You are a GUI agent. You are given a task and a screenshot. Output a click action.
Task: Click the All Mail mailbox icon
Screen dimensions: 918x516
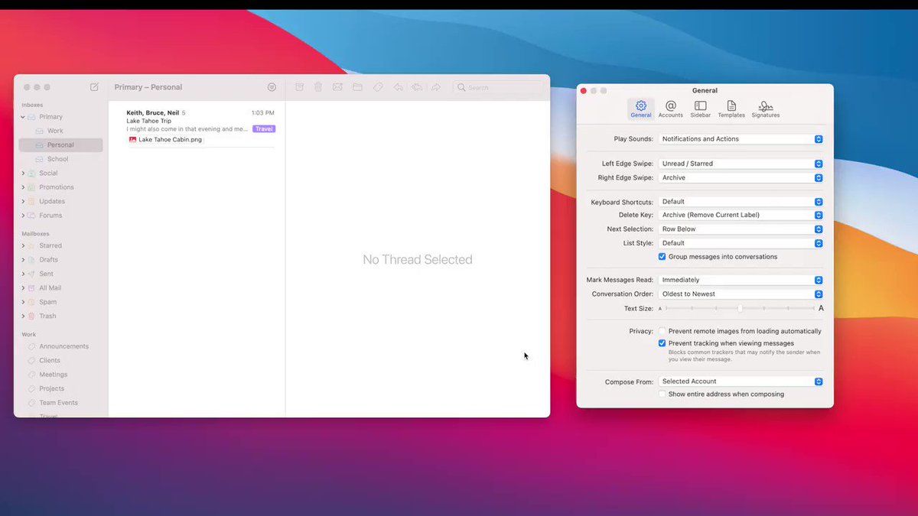coord(32,288)
